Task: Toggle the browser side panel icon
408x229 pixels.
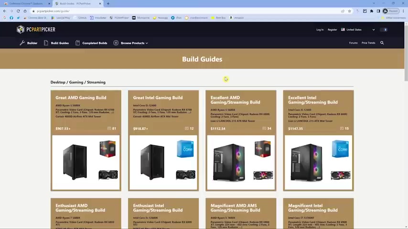Action: tap(378, 11)
